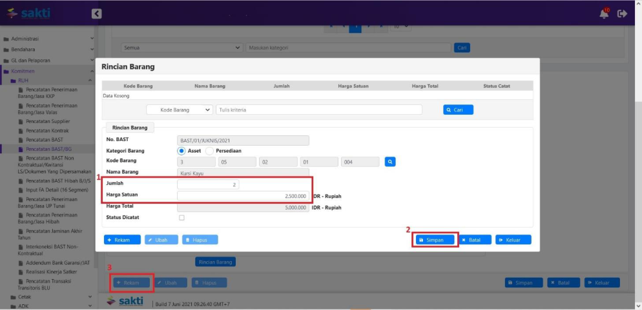Click the Cari button in dialog
The width and height of the screenshot is (642, 310).
(458, 110)
